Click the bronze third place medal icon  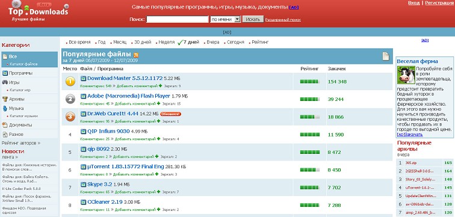point(70,117)
